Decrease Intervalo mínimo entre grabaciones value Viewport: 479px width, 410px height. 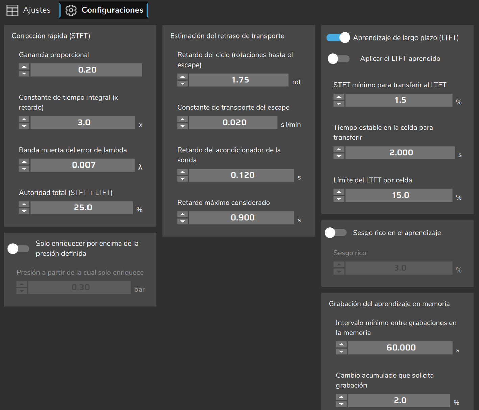click(341, 351)
